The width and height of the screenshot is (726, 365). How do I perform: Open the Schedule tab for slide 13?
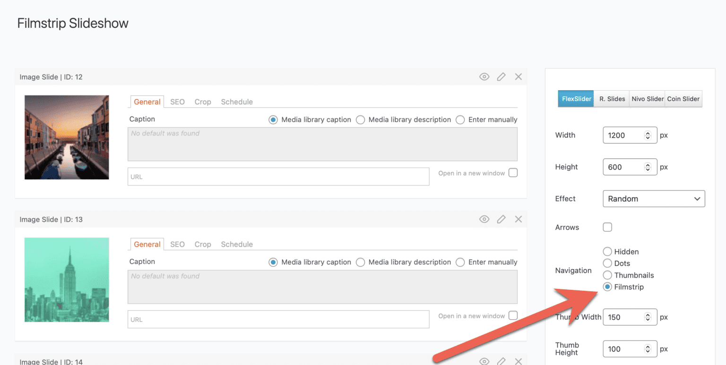click(x=236, y=244)
